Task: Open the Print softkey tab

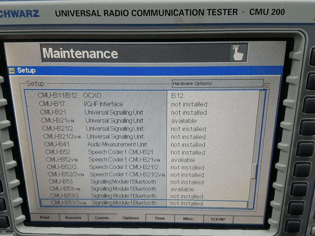Action: tap(45, 217)
